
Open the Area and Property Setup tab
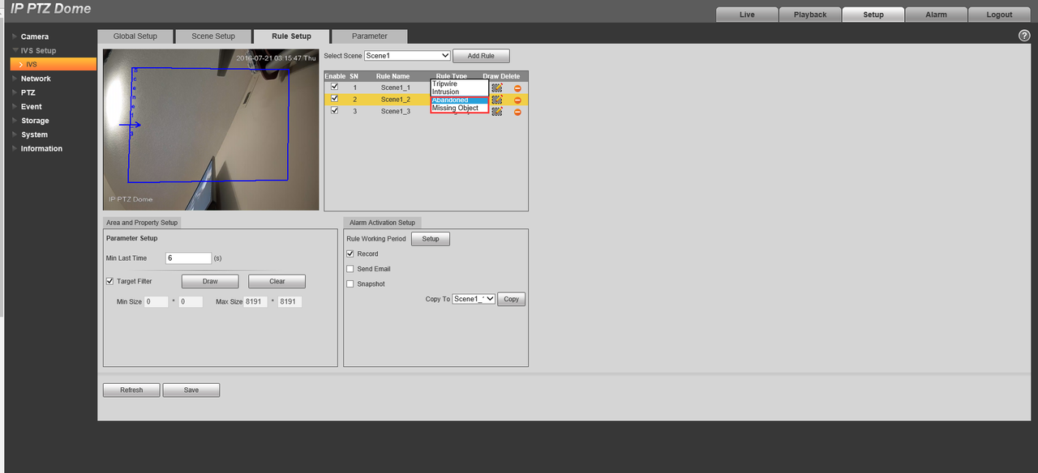point(142,222)
